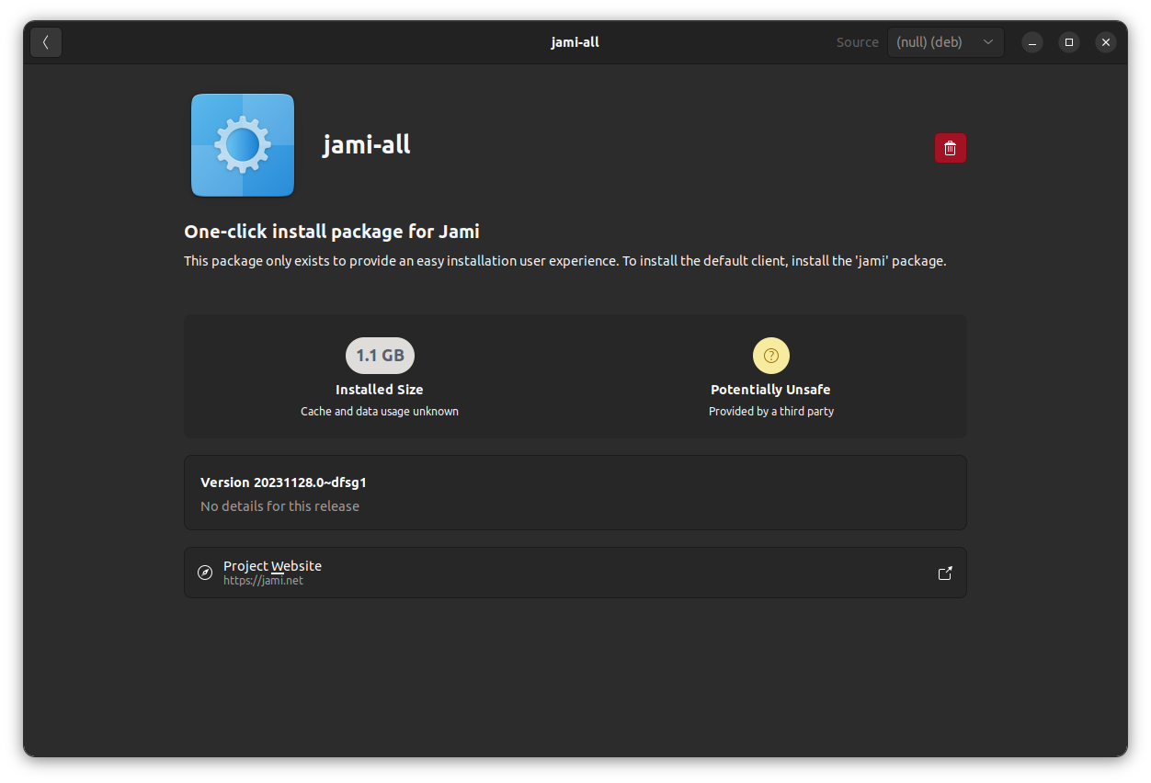
Task: Select the One-click install package heading
Action: (331, 231)
